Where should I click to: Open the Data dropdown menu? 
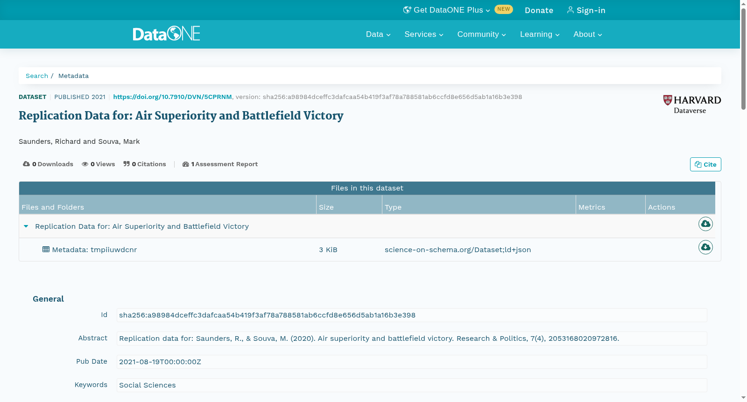[378, 34]
